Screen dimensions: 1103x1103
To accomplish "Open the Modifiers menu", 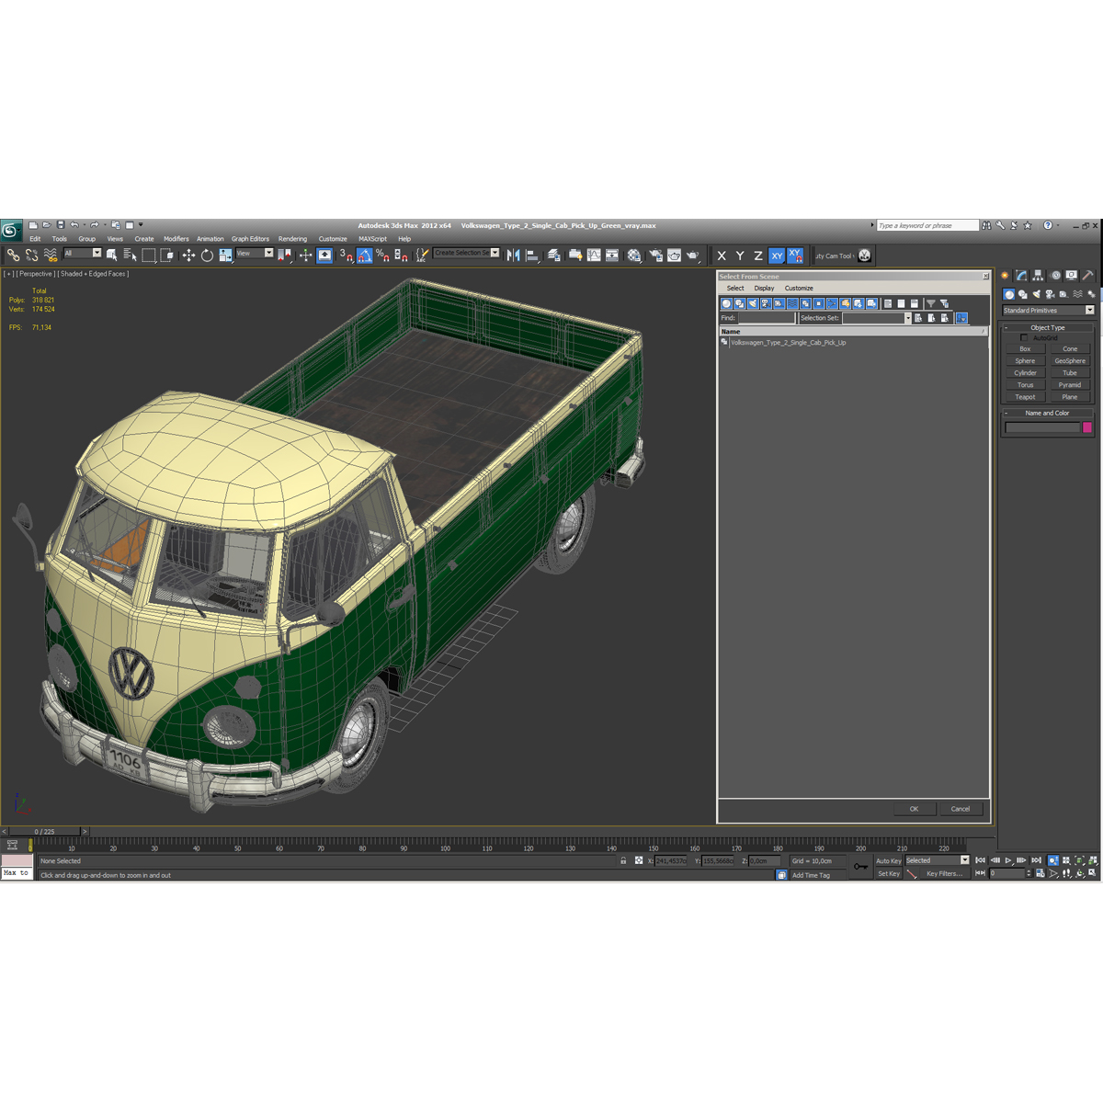I will tap(176, 239).
